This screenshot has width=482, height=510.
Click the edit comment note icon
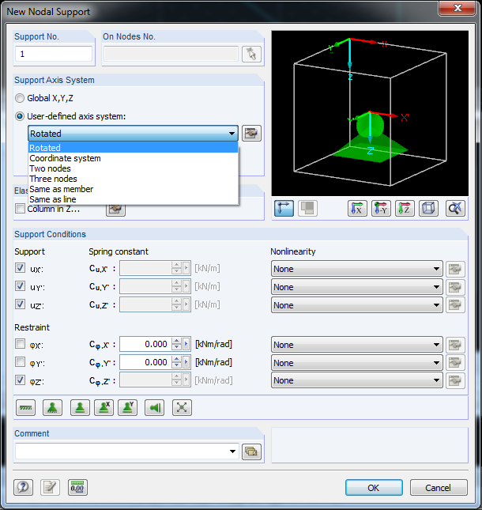(50, 487)
